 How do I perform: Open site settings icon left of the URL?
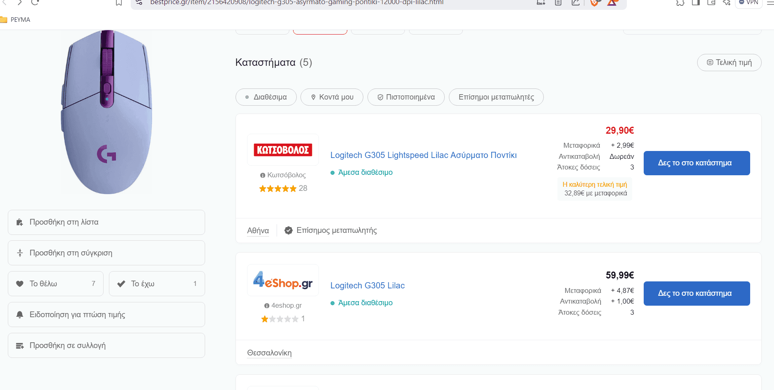[139, 2]
